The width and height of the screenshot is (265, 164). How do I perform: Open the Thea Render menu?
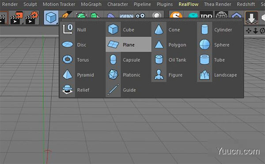point(217,4)
